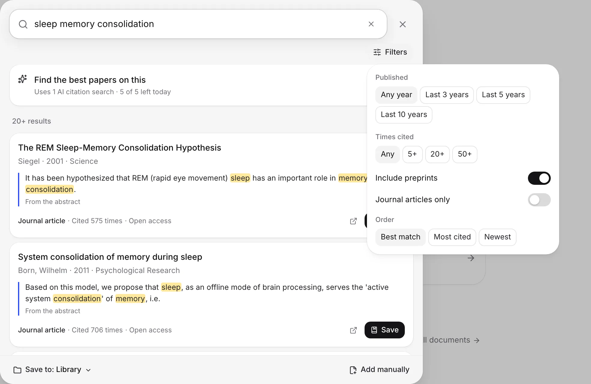This screenshot has height=384, width=591.
Task: Click the Add manually document icon
Action: click(353, 370)
